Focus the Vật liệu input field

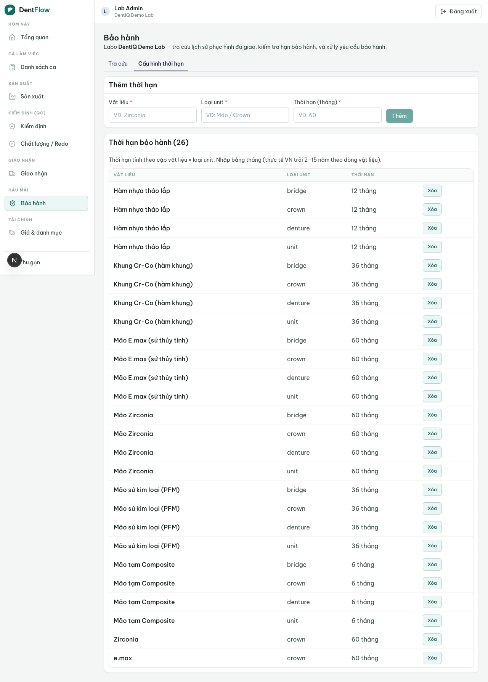pyautogui.click(x=152, y=115)
